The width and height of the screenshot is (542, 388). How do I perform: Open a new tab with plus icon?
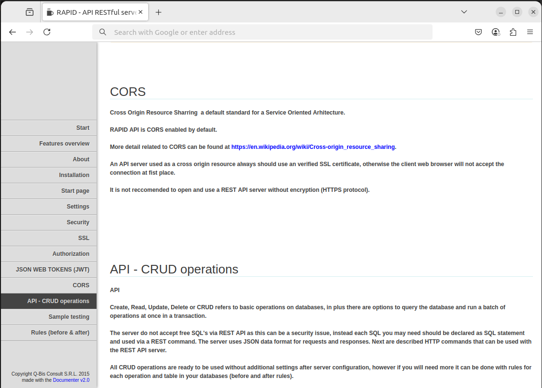pos(158,12)
